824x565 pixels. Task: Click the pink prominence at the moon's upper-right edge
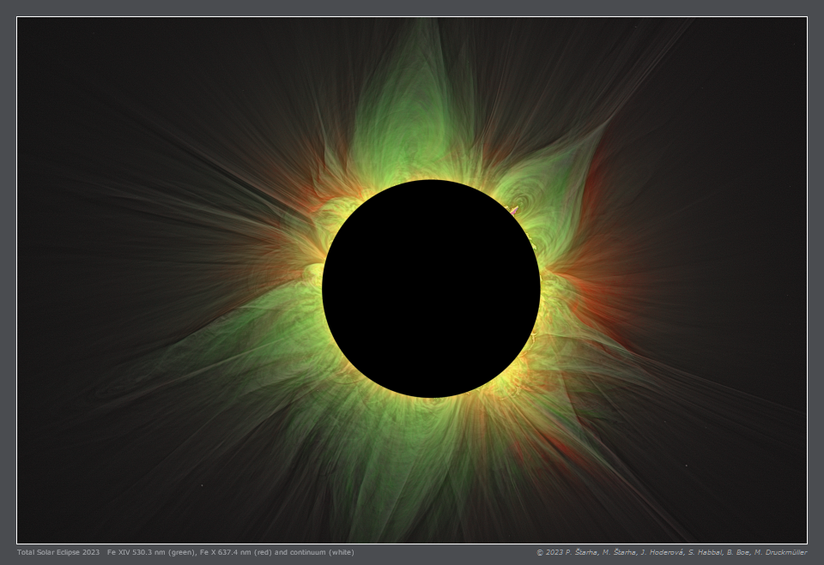coord(514,209)
